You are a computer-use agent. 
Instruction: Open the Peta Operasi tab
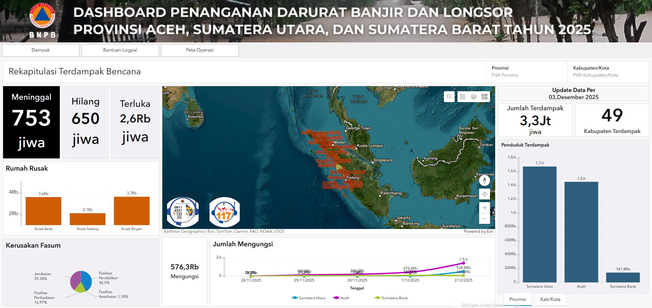click(x=200, y=50)
